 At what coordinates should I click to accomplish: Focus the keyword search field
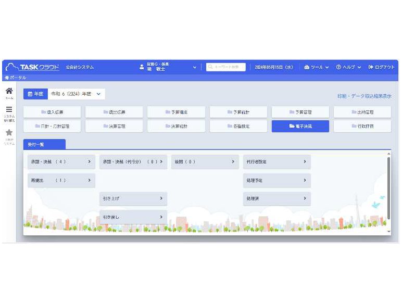[x=226, y=67]
